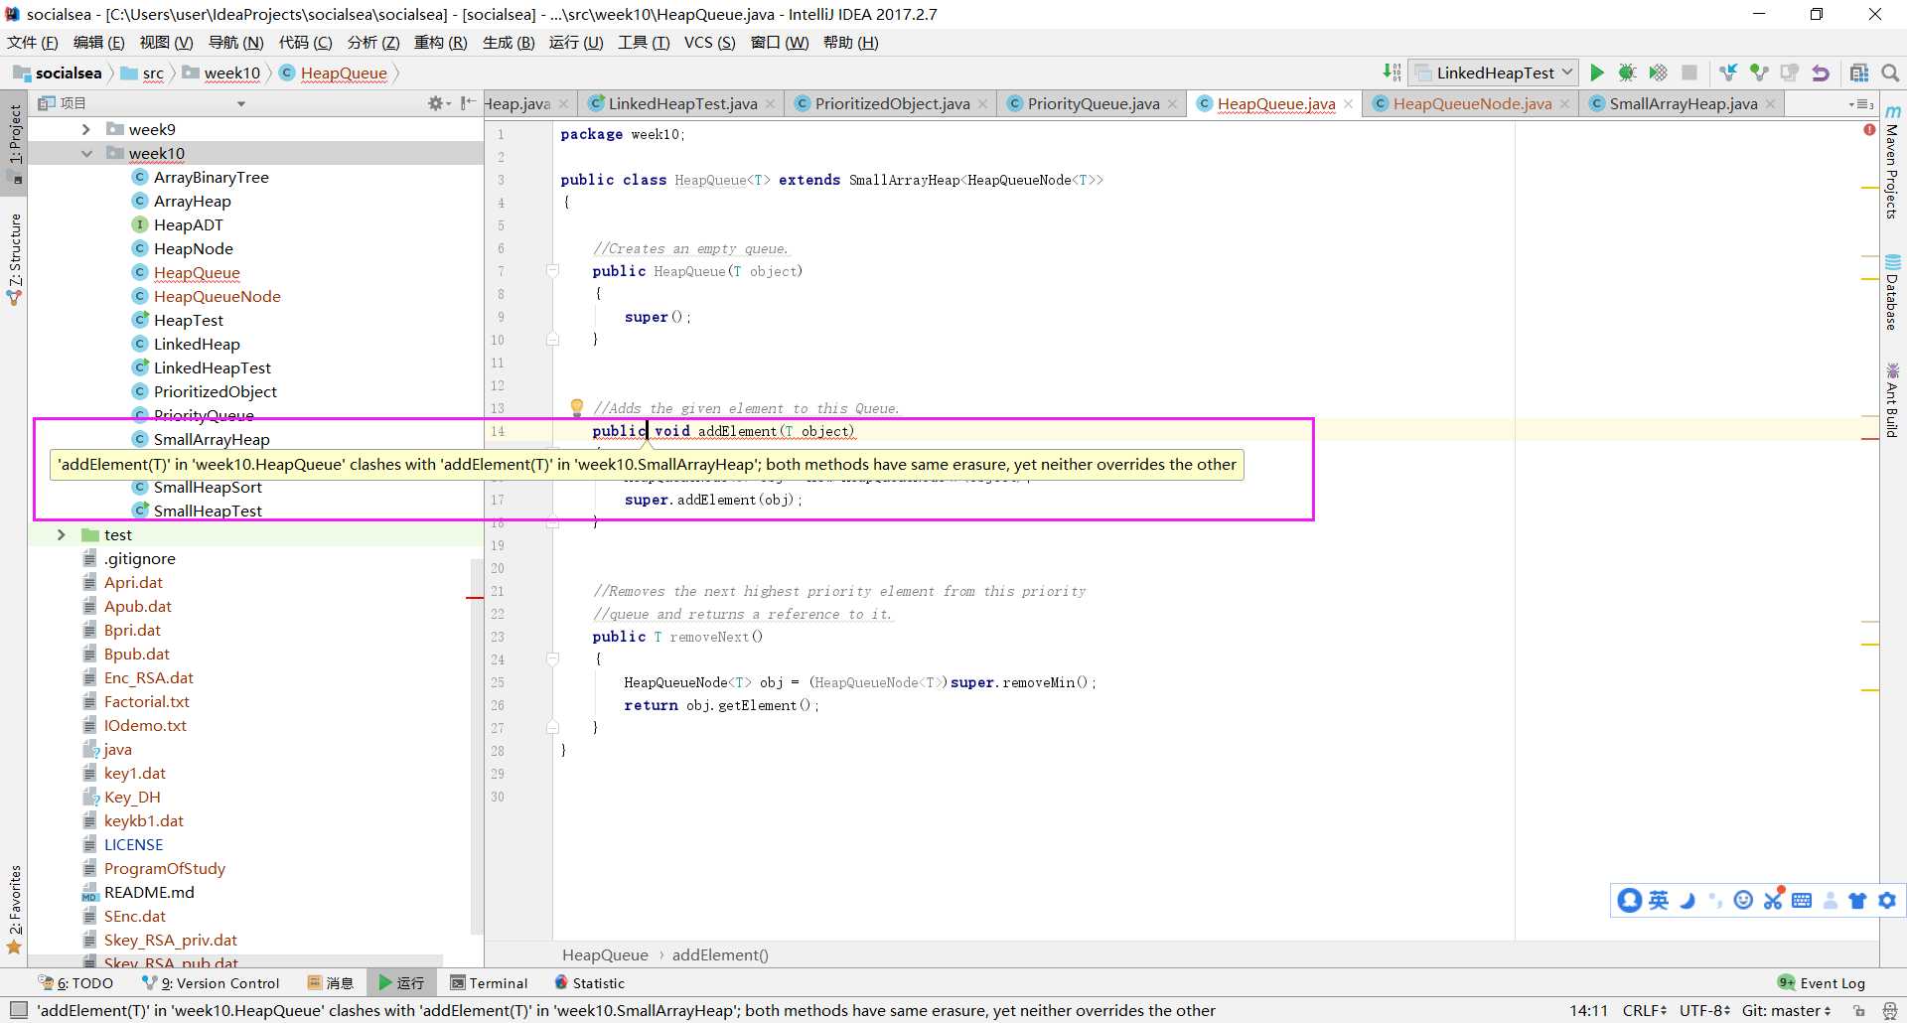Click IME user avatar icon
Image resolution: width=1907 pixels, height=1023 pixels.
pyautogui.click(x=1629, y=900)
